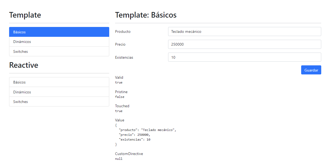
Task: Click the CustomDirective null output
Action: (119, 158)
